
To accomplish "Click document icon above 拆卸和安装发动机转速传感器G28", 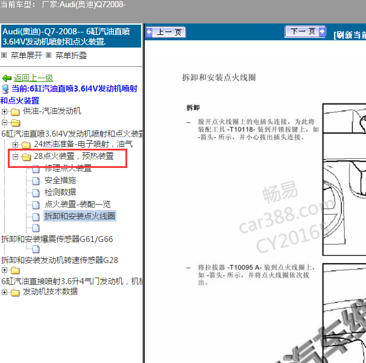I will tap(36, 249).
